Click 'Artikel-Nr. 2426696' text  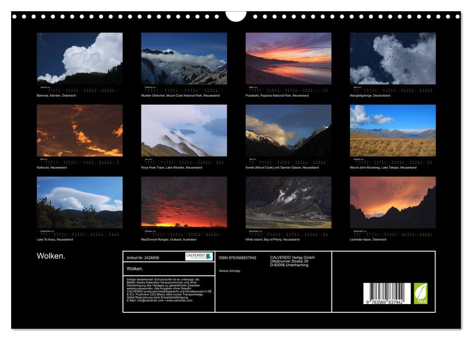(x=143, y=258)
